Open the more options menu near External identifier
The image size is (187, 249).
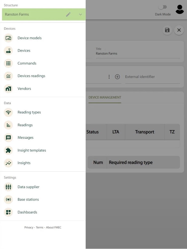click(109, 77)
